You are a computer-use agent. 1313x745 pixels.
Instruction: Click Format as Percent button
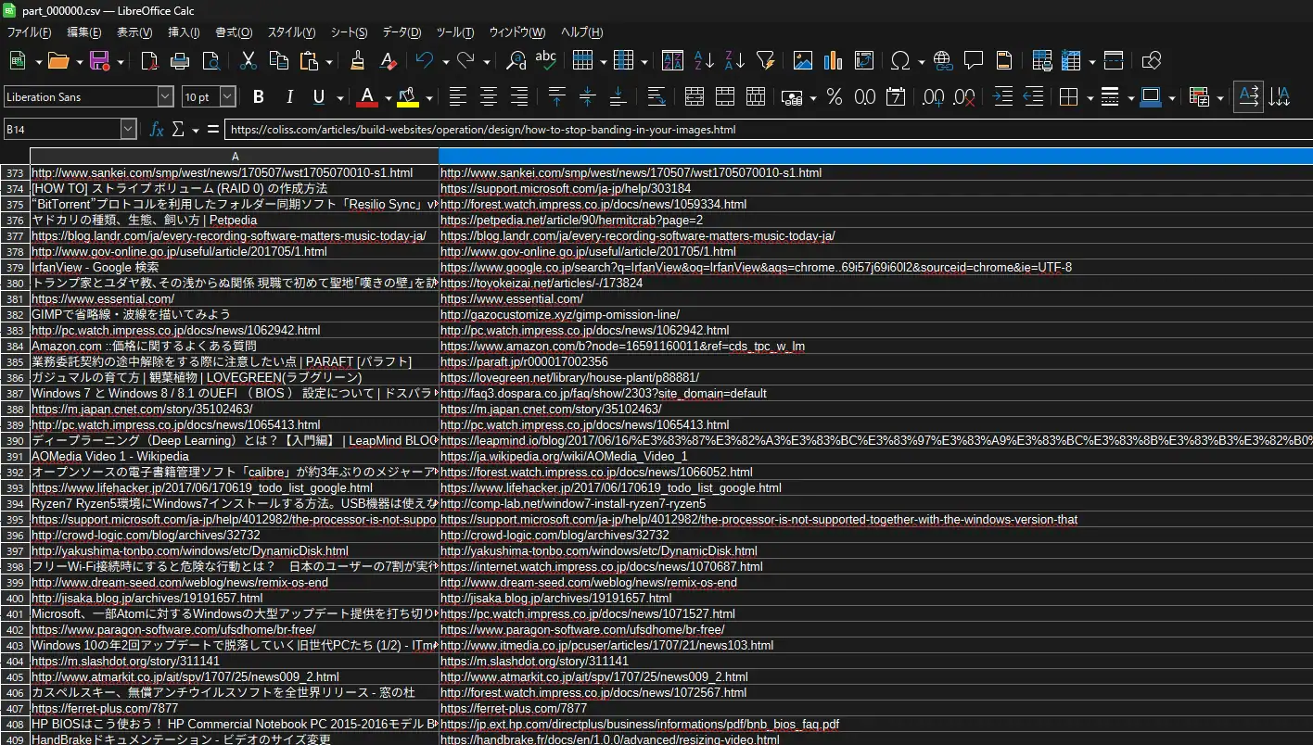pos(834,96)
